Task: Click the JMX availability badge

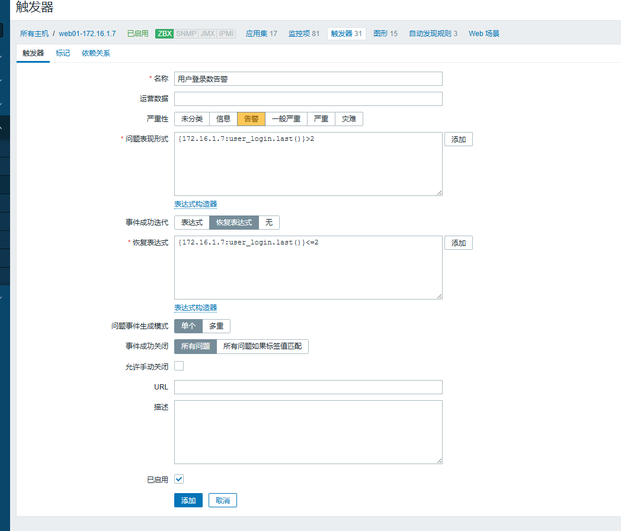Action: (x=207, y=34)
